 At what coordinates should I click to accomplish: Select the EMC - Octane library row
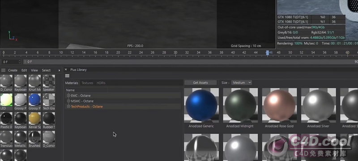coord(123,95)
